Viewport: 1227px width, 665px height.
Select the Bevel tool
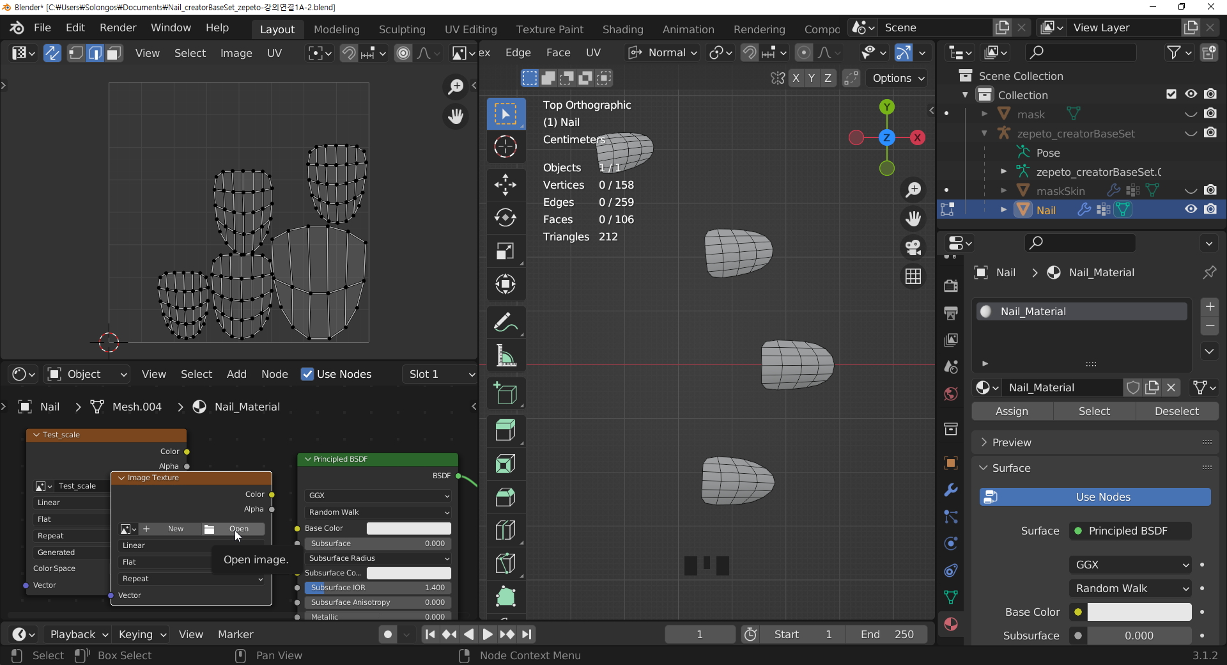tap(505, 497)
